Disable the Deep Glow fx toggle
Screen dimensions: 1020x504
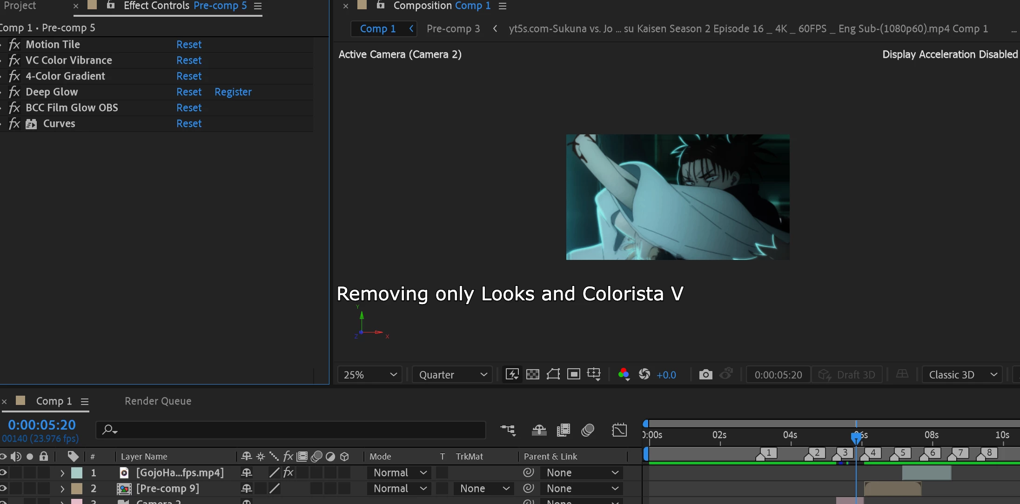[x=14, y=92]
